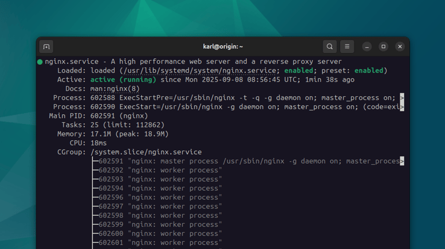445x249 pixels.
Task: Click 'enabled' after preset:
Action: point(368,70)
